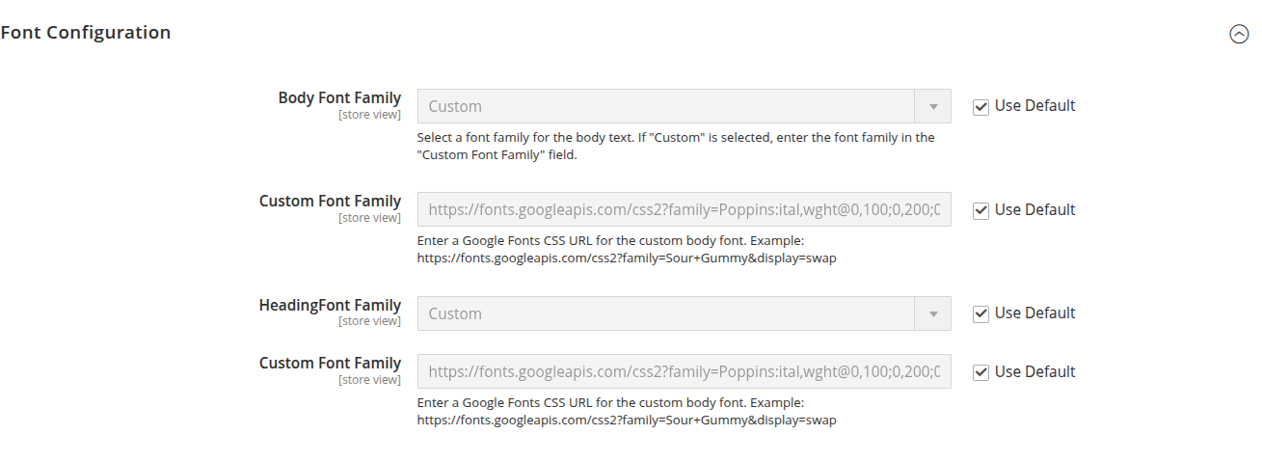Toggle Use Default for HeadingFont Family

coord(981,314)
